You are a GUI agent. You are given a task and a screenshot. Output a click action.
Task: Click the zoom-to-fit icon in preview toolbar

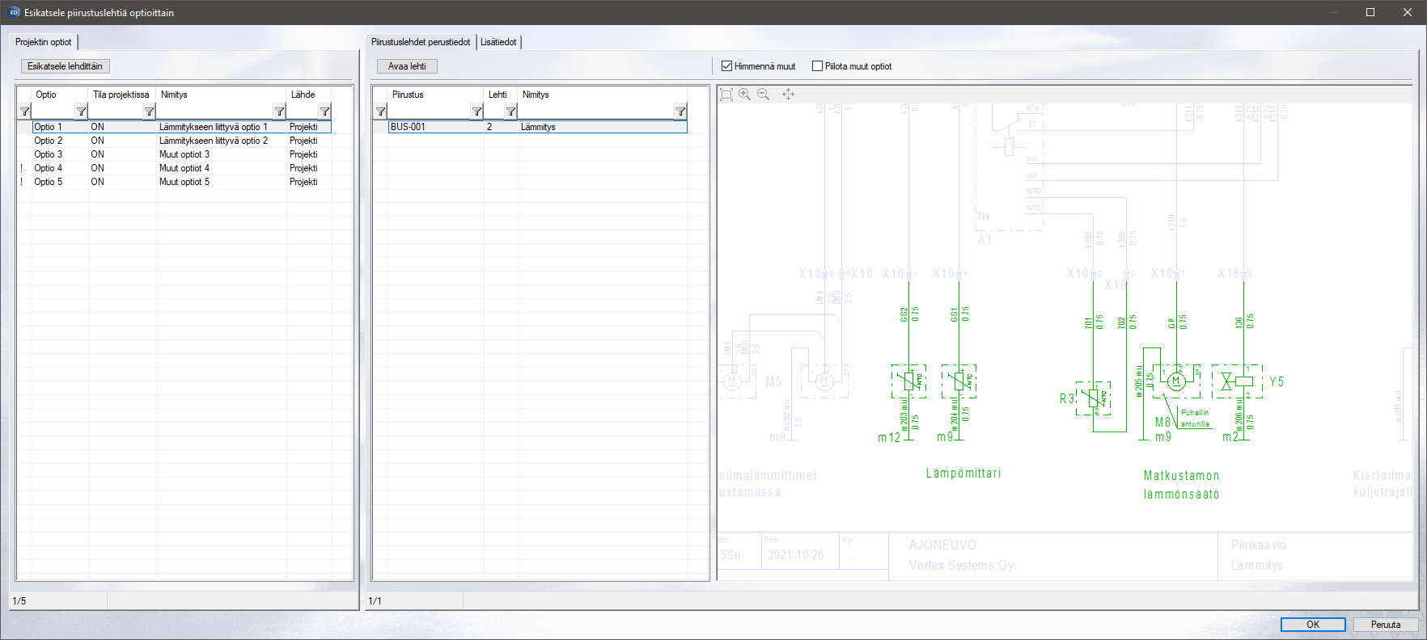click(x=726, y=95)
